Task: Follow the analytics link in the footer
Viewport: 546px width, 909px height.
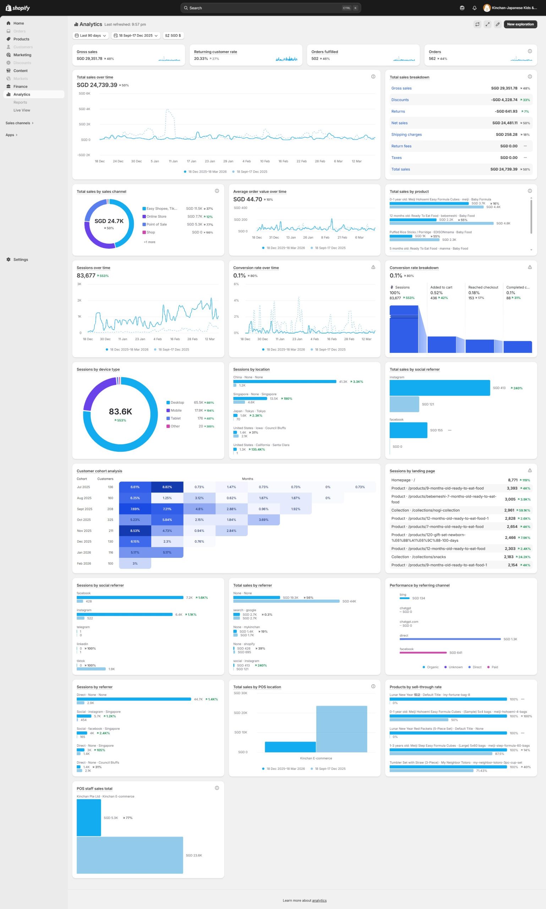Action: coord(319,900)
